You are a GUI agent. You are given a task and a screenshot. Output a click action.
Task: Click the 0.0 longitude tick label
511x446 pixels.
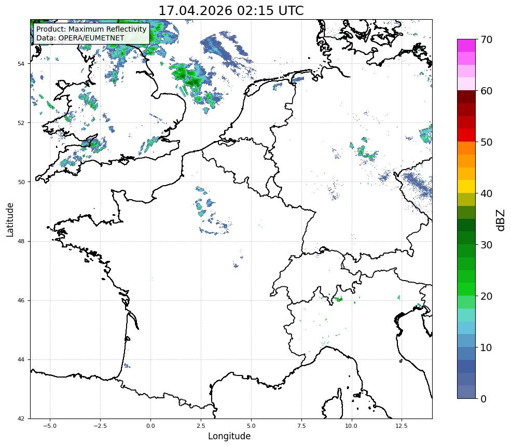pyautogui.click(x=150, y=426)
